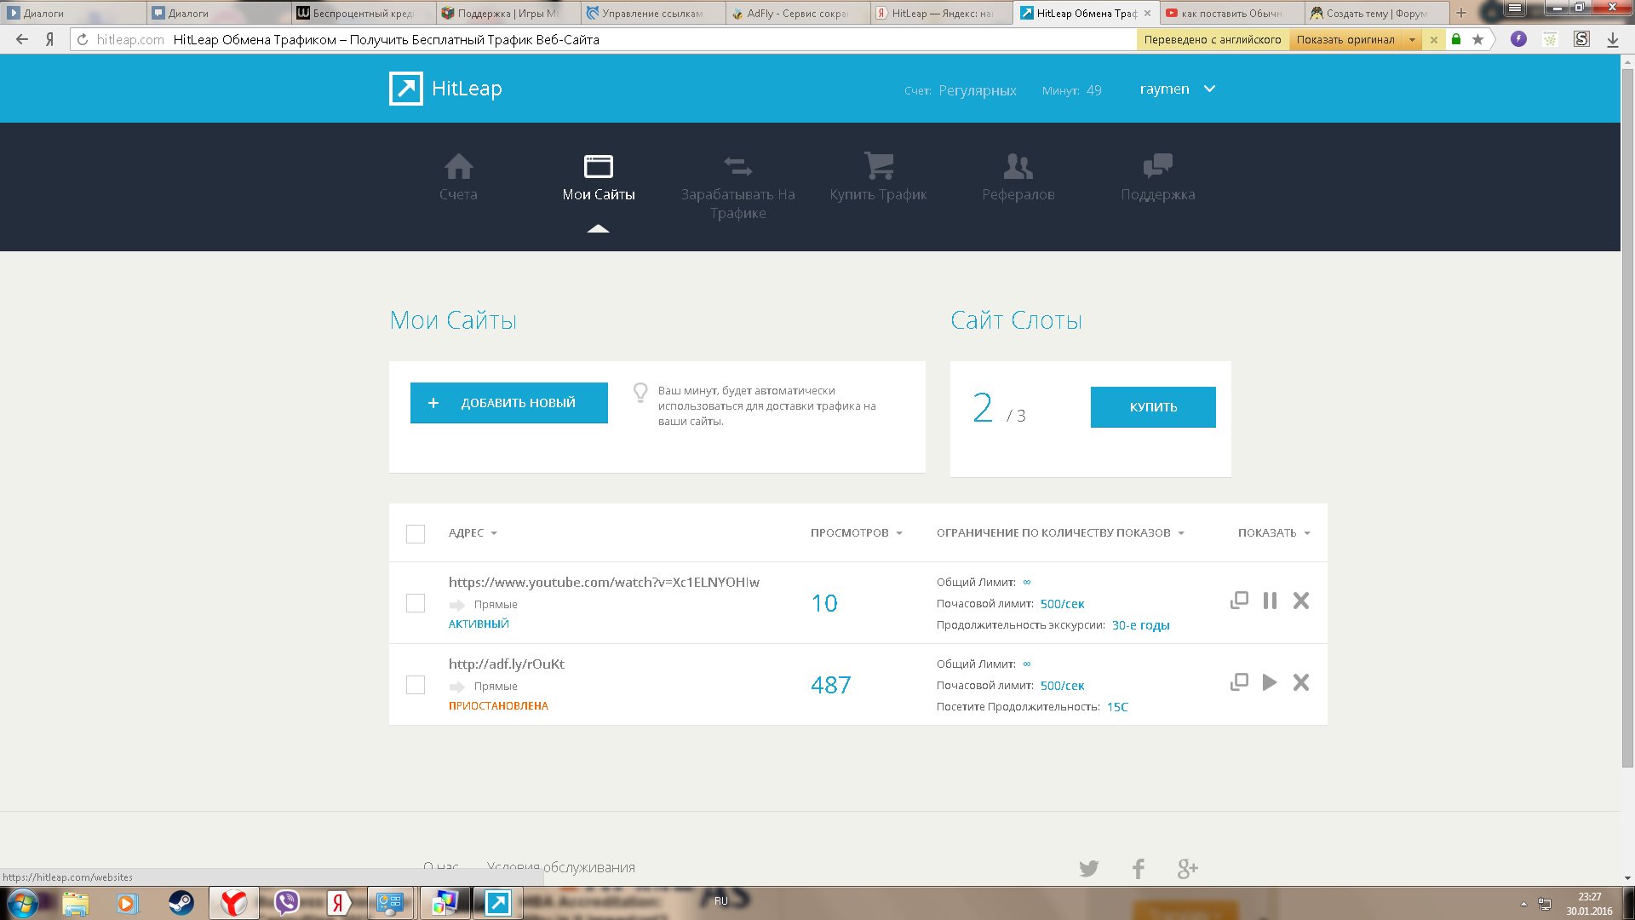Expand the raymen account menu
This screenshot has width=1635, height=920.
1177,89
